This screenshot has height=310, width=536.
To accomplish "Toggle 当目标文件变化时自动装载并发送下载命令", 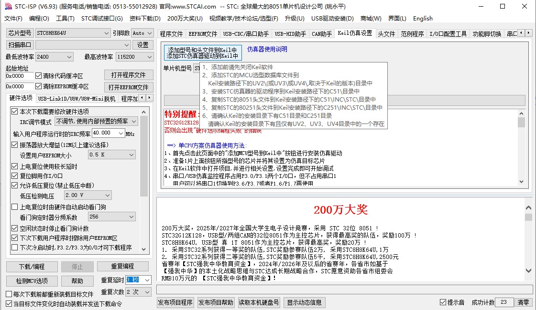I will click(9, 303).
